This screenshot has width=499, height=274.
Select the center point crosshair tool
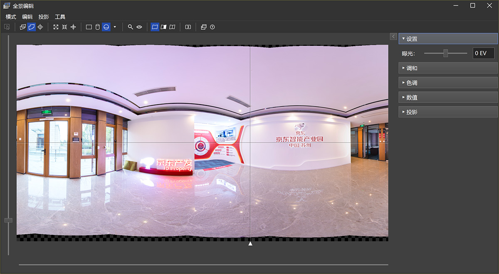(x=40, y=27)
